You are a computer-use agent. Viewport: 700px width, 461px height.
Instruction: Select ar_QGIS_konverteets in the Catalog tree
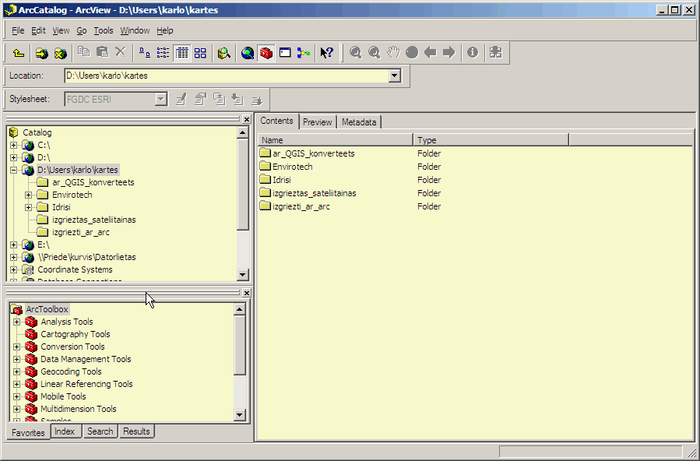click(x=93, y=182)
